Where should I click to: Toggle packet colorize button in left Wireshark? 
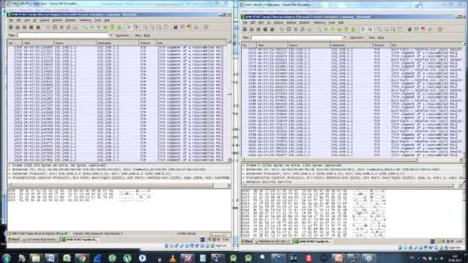129,28
